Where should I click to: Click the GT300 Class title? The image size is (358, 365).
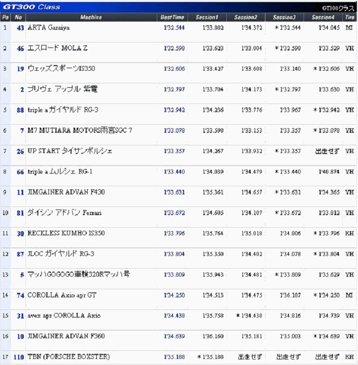32,7
